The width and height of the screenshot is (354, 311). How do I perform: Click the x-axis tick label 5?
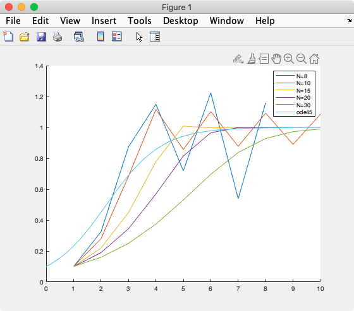(x=183, y=289)
